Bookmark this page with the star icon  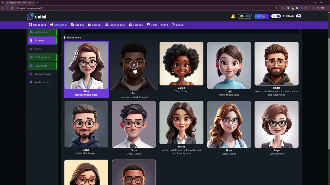click(277, 8)
